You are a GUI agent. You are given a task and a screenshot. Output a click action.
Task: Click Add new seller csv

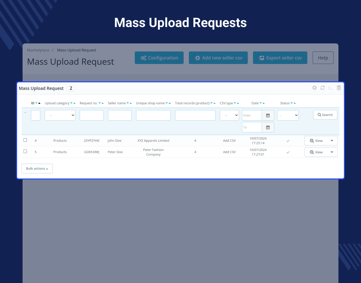pyautogui.click(x=218, y=58)
